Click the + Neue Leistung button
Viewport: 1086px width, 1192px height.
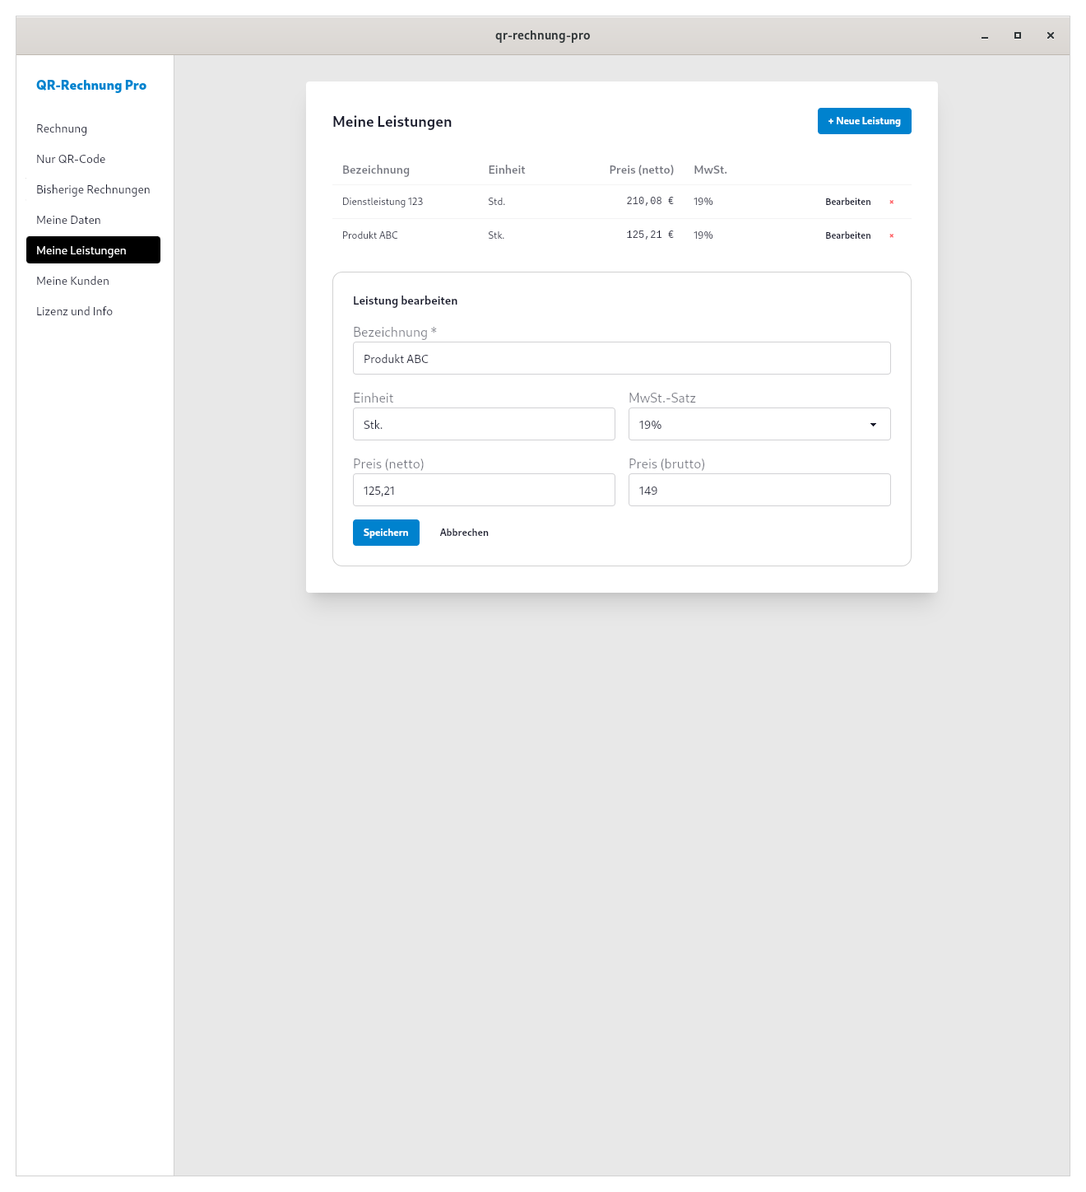pos(864,121)
